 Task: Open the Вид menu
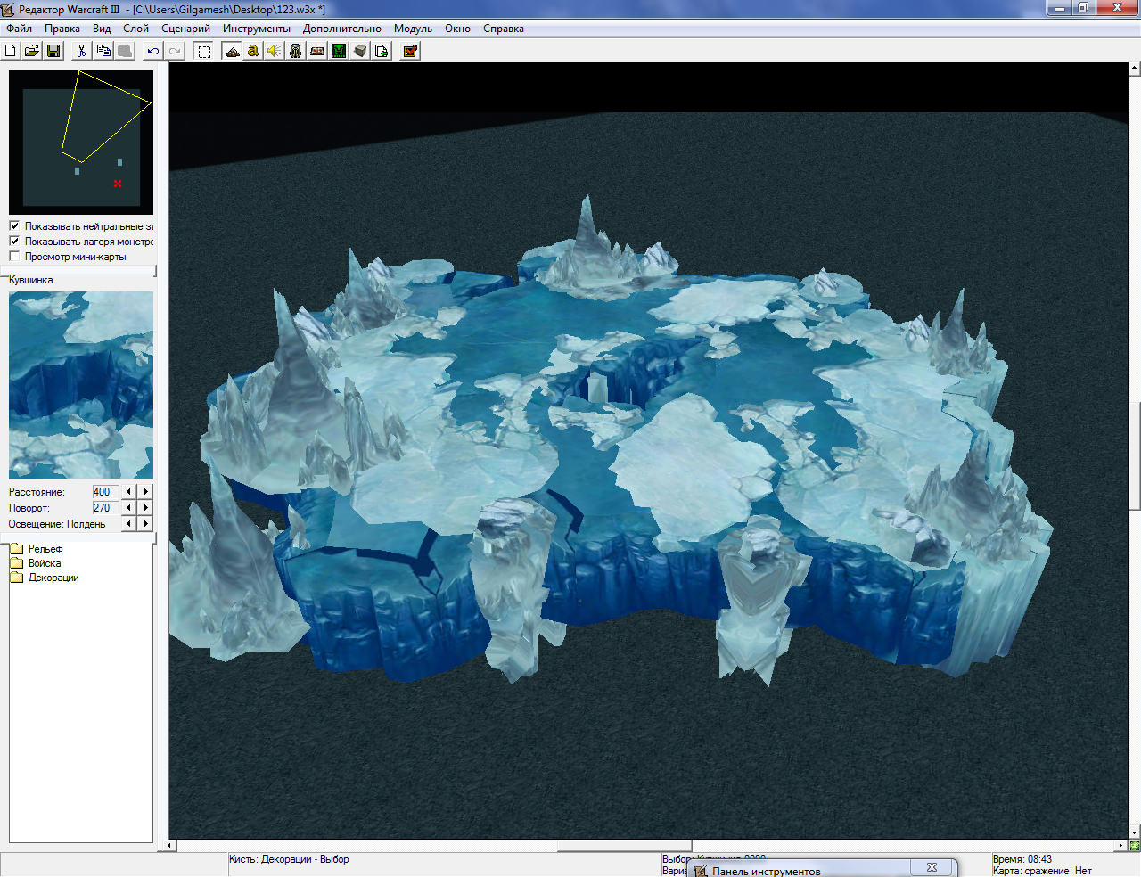tap(102, 29)
